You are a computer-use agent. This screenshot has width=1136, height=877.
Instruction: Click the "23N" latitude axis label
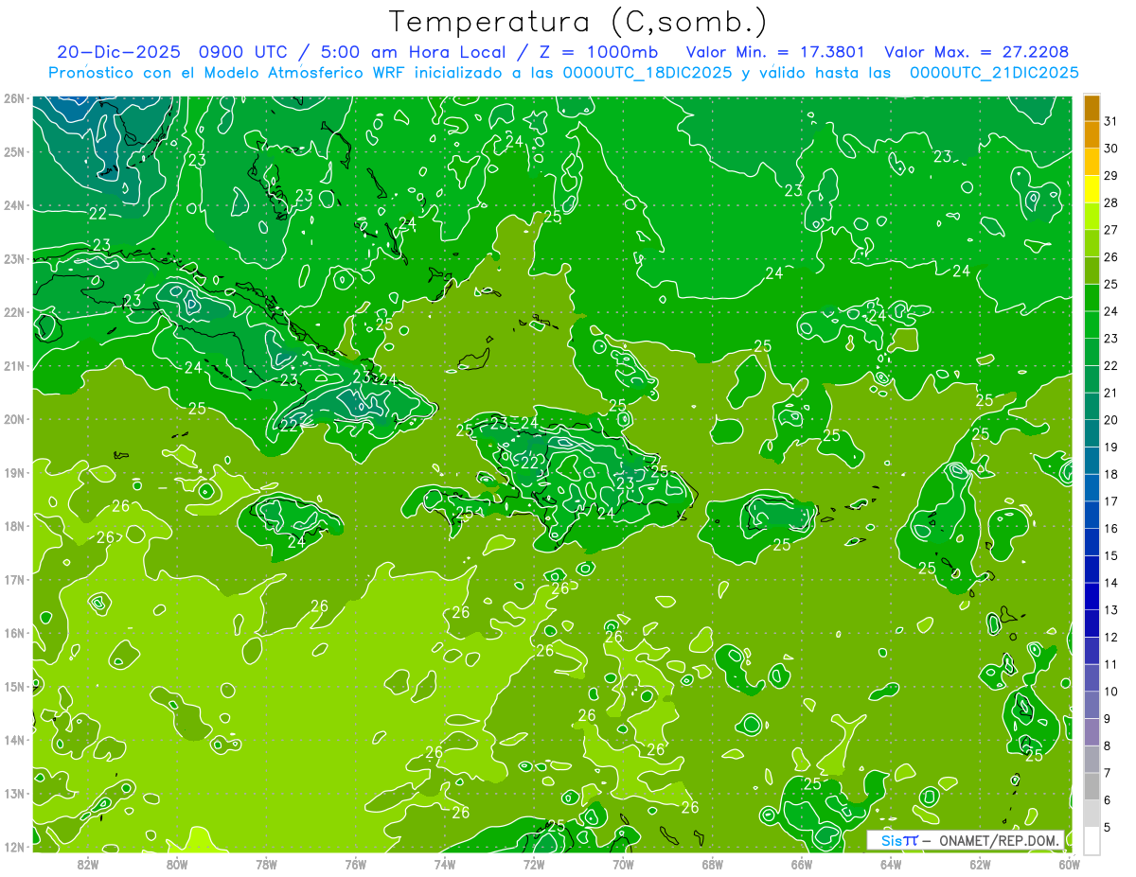(13, 259)
